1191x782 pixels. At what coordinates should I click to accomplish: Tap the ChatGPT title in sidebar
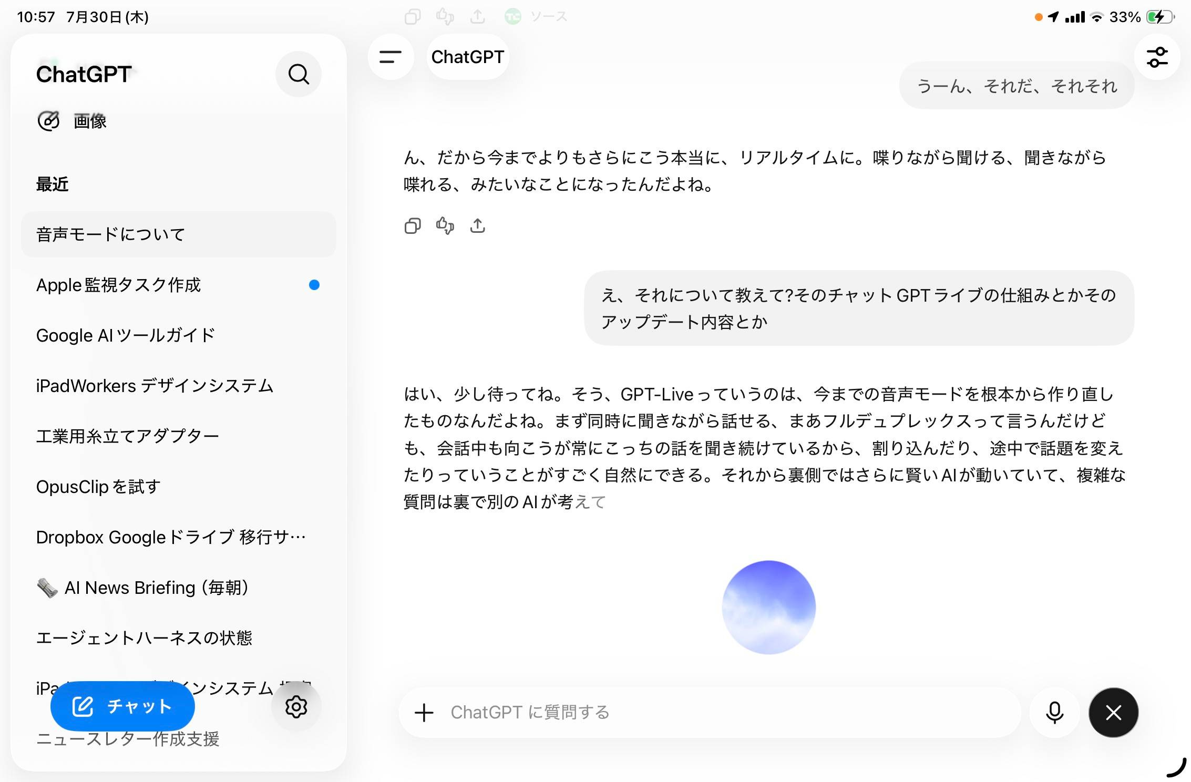pyautogui.click(x=84, y=74)
